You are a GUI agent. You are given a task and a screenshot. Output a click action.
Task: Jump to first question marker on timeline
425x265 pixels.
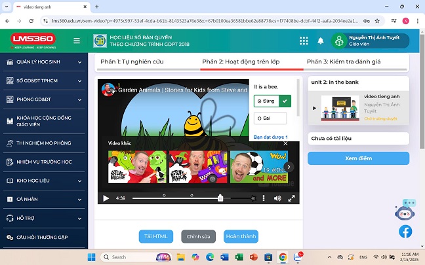pos(164,195)
